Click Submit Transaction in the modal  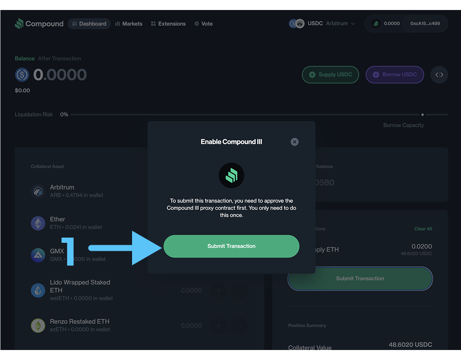pos(231,246)
